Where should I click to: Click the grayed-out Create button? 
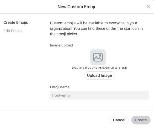point(141,120)
